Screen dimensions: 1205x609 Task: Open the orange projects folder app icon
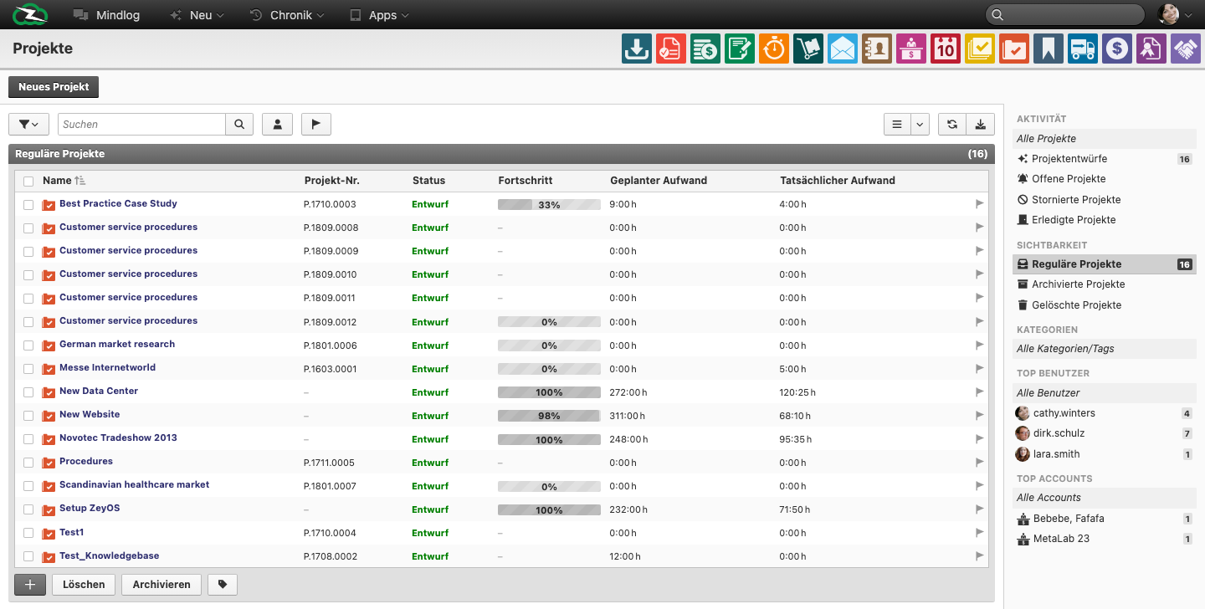(1014, 49)
